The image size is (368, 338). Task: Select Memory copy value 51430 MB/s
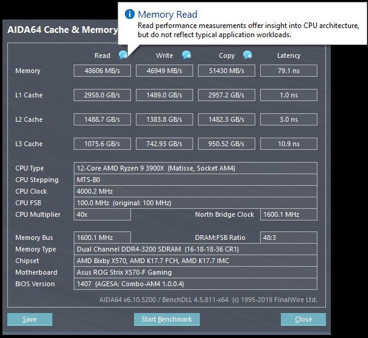coord(227,71)
